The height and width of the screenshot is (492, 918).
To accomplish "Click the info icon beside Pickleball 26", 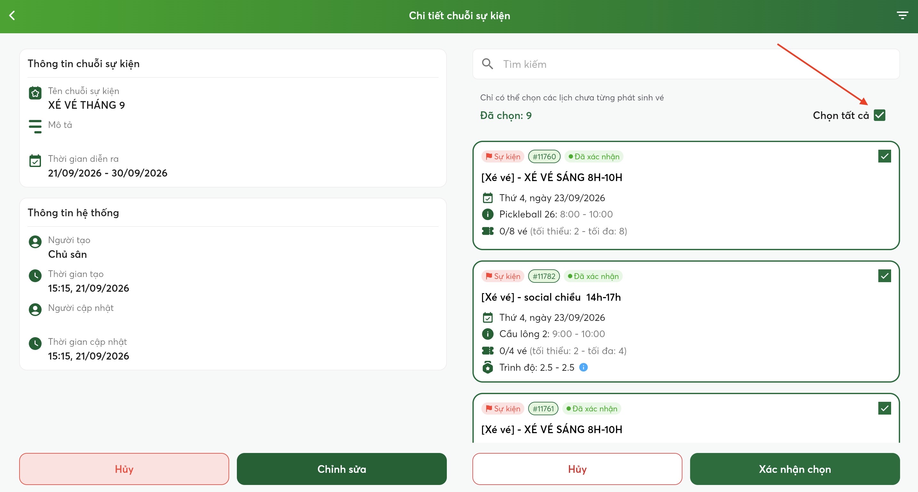I will pos(487,214).
